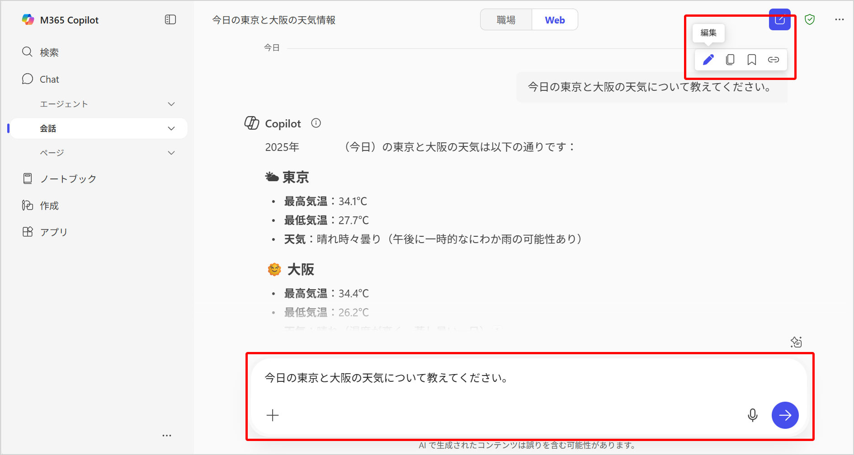Click the Copilot name label
854x455 pixels.
(x=283, y=123)
